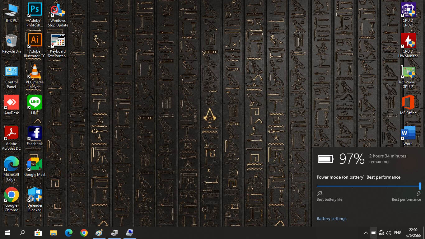Select the MS Office desktop shortcut
The image size is (425, 239).
(x=408, y=105)
